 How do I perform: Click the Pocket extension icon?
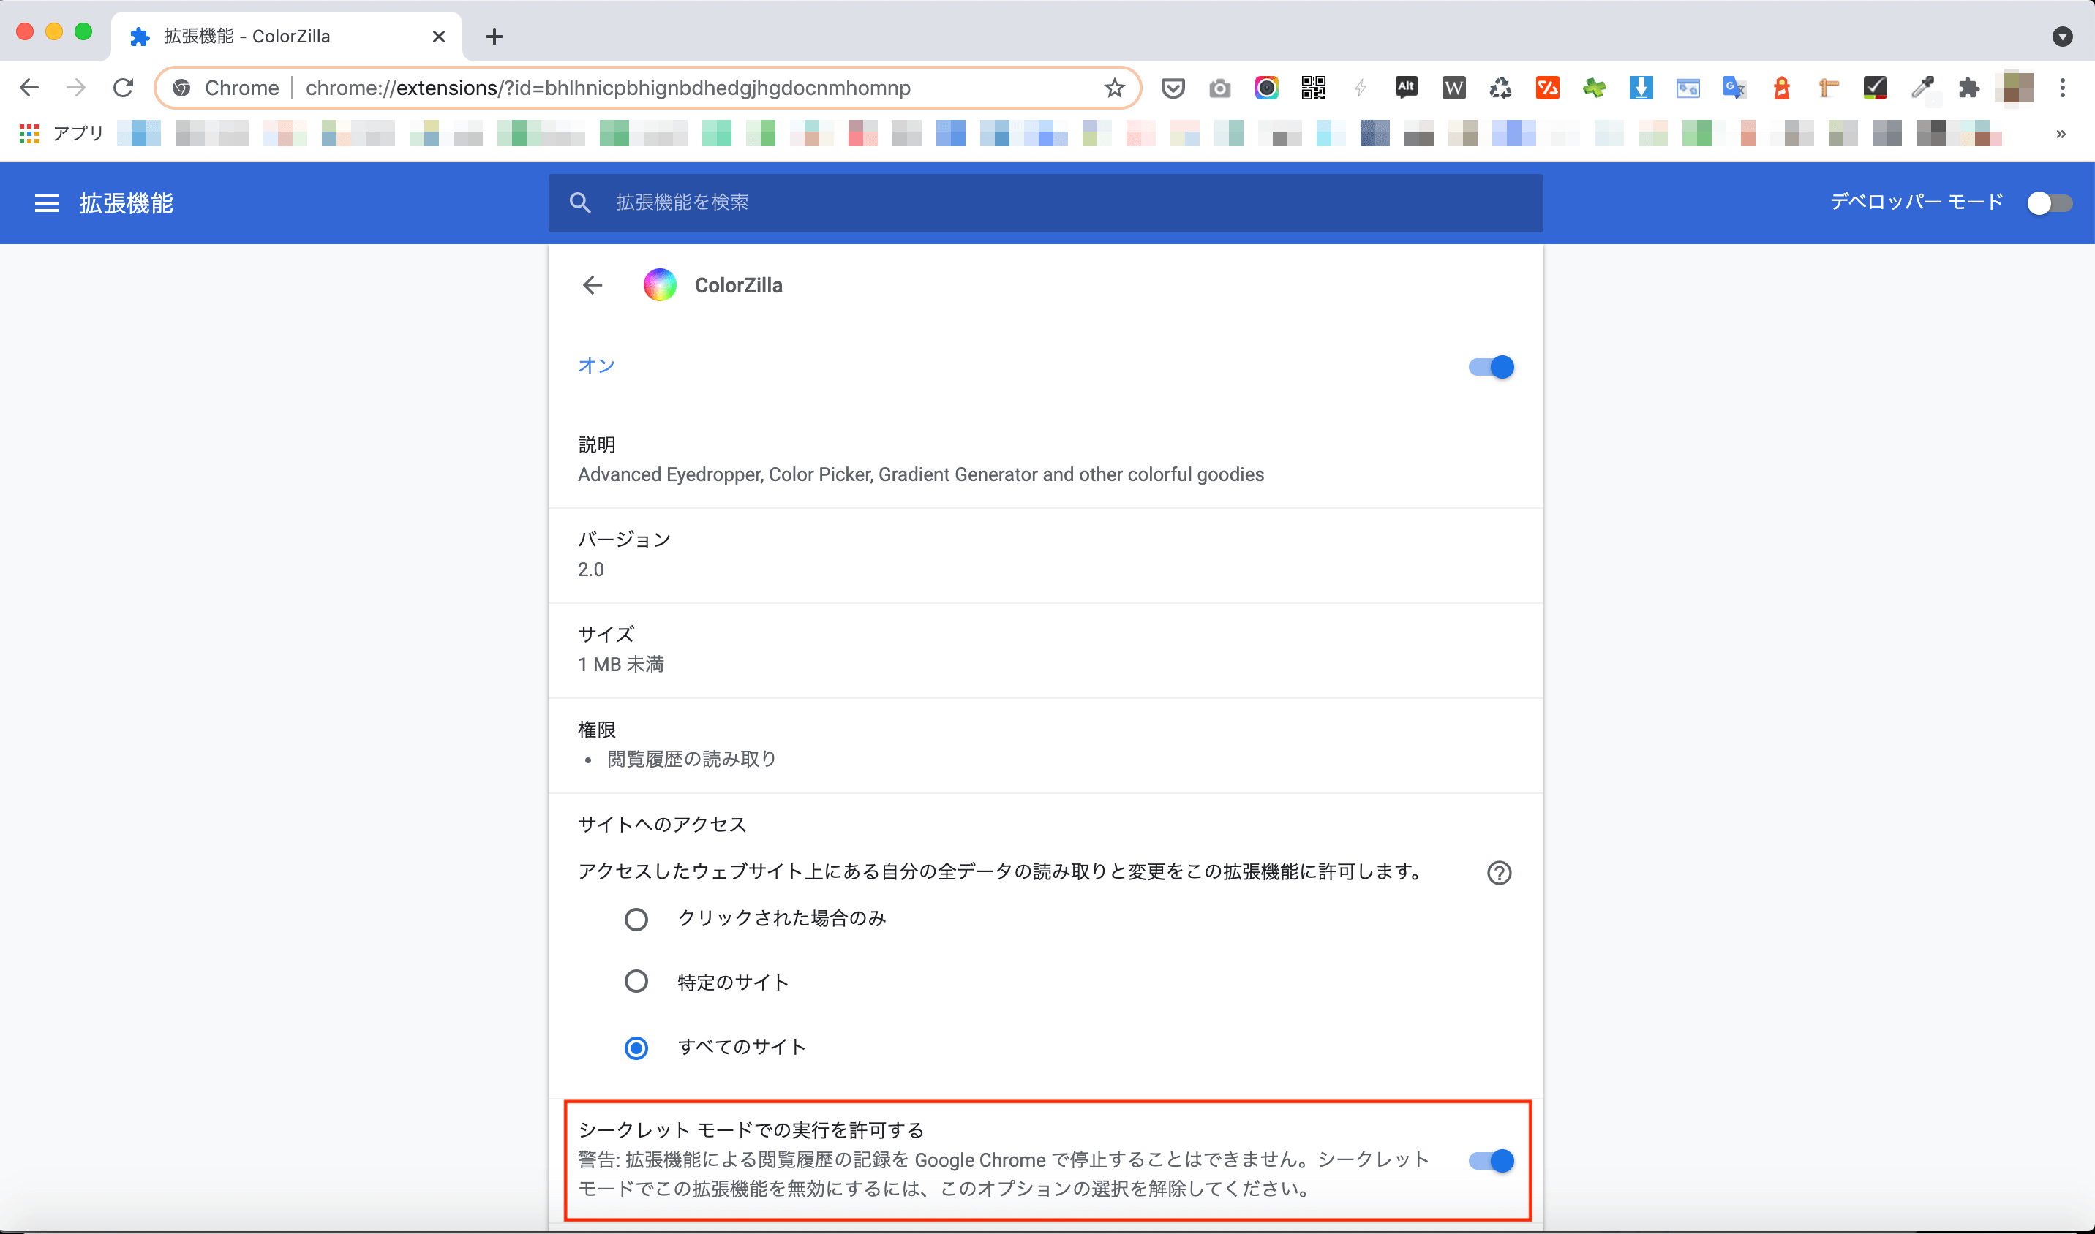click(1173, 88)
